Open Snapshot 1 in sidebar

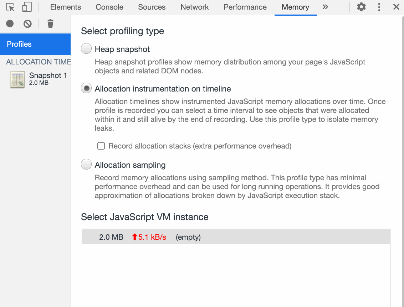click(x=35, y=79)
